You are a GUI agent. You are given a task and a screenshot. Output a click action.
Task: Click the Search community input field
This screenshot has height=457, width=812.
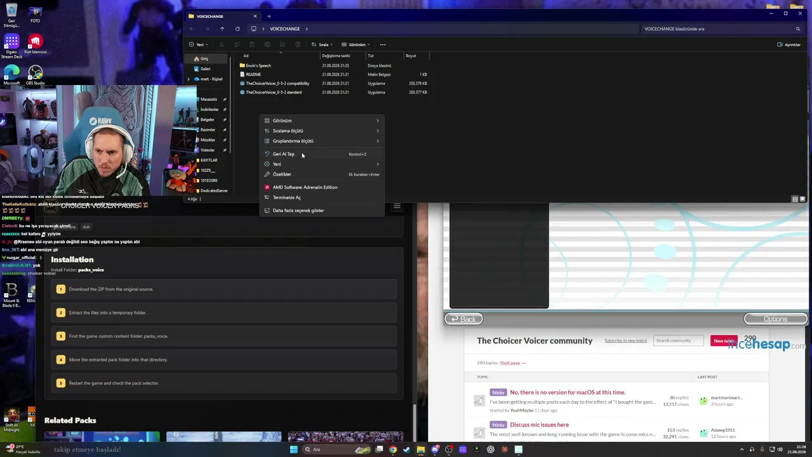[678, 341]
